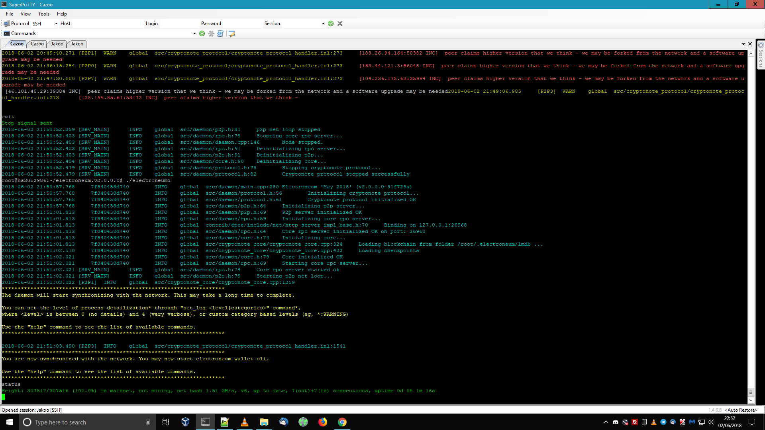Click the Host input field
The image size is (765, 430).
pyautogui.click(x=108, y=23)
